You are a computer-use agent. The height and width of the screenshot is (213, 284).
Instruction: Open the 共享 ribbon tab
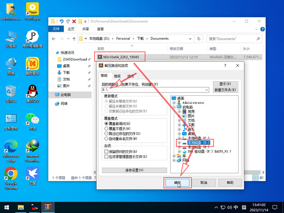click(86, 29)
